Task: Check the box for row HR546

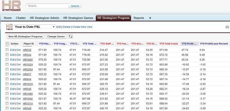Action: coord(7,89)
